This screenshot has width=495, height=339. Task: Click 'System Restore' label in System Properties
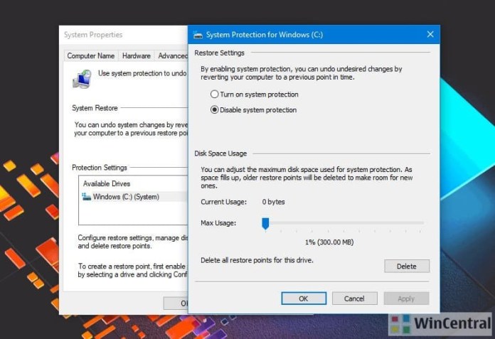(x=95, y=108)
